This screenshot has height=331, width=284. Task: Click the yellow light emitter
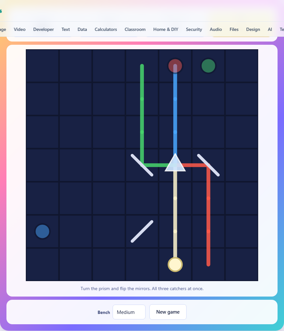[175, 264]
